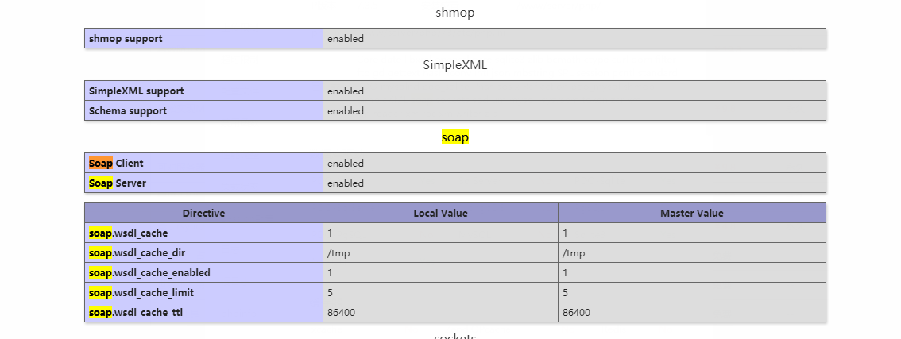Click the "SimpleXML" section heading
901x339 pixels.
pos(455,65)
